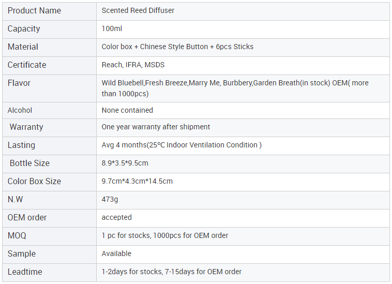Click the None contained value
The image size is (392, 284).
click(x=127, y=110)
